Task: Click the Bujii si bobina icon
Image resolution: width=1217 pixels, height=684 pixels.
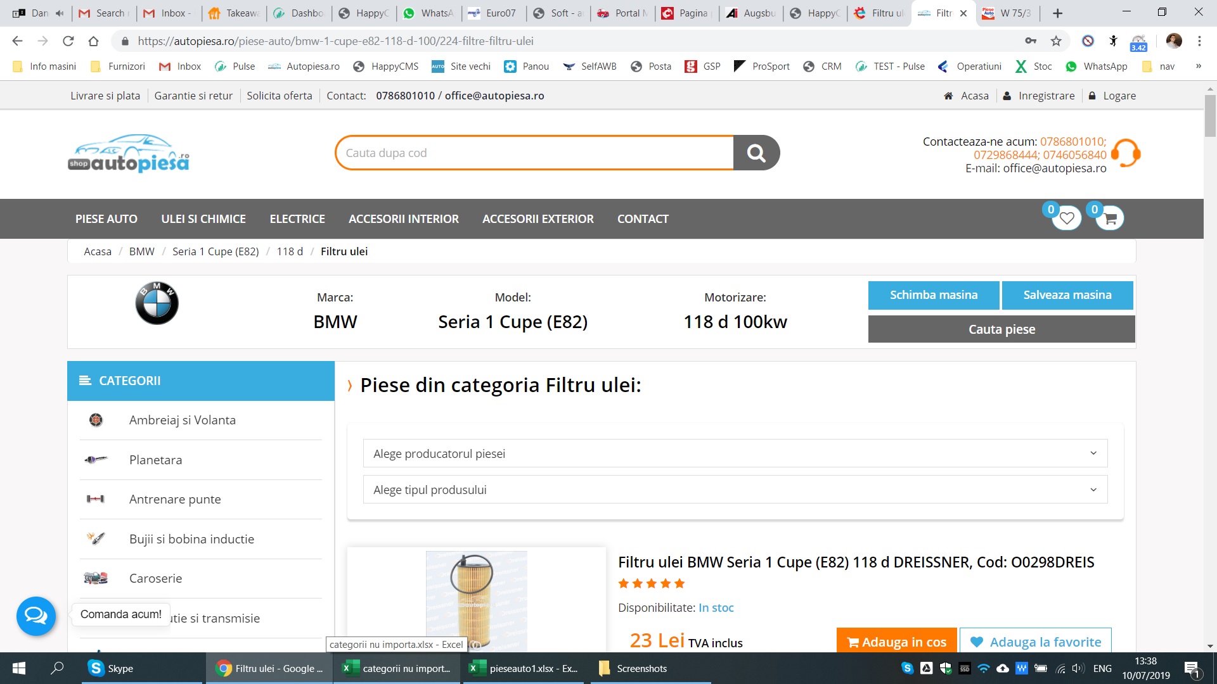Action: coord(96,539)
